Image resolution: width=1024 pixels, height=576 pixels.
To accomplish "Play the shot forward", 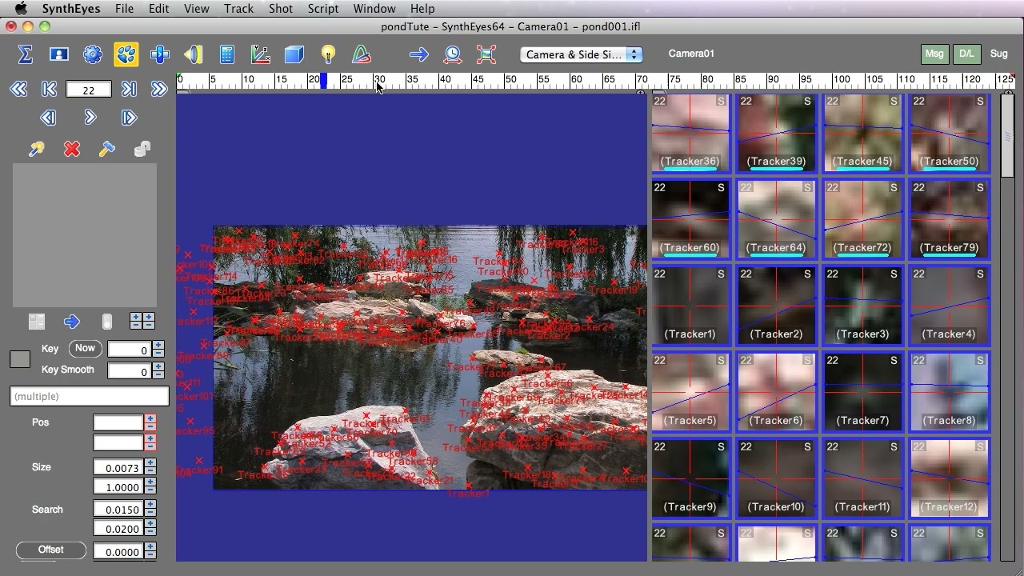I will [90, 118].
